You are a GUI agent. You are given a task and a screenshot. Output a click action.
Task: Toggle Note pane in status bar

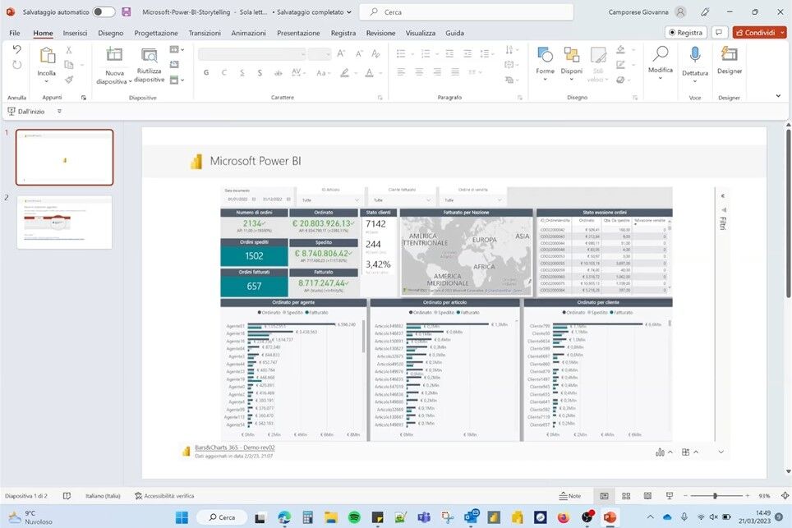569,496
